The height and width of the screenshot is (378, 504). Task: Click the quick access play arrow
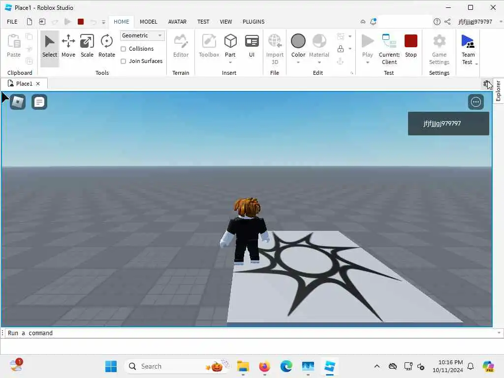(67, 22)
